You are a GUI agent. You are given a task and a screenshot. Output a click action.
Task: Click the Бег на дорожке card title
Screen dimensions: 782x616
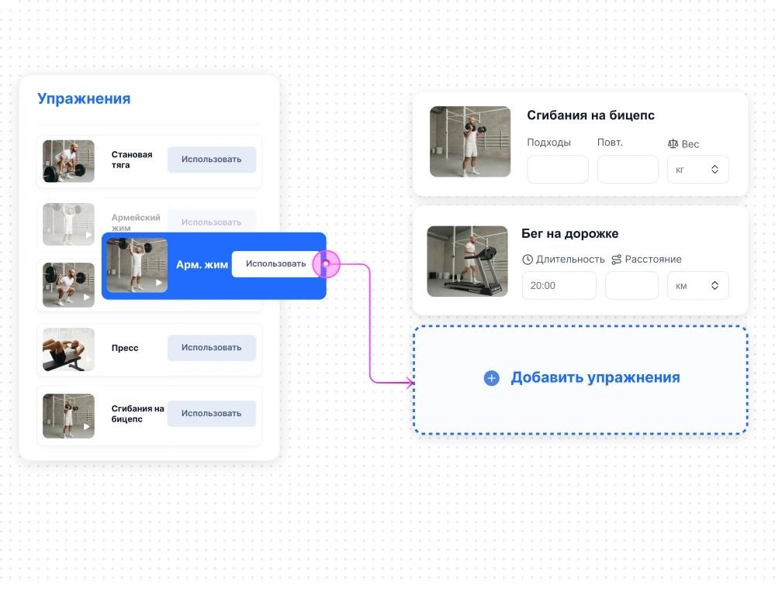pos(569,233)
